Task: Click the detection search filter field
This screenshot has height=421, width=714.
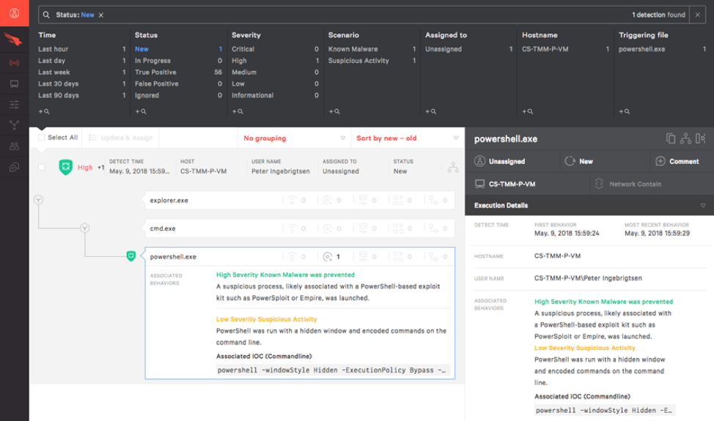Action: click(x=367, y=15)
